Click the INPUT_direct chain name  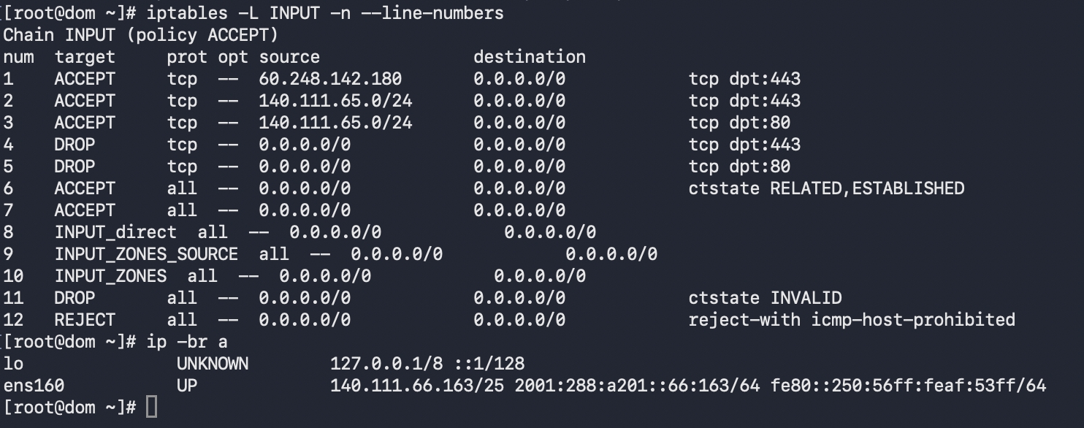tap(115, 232)
